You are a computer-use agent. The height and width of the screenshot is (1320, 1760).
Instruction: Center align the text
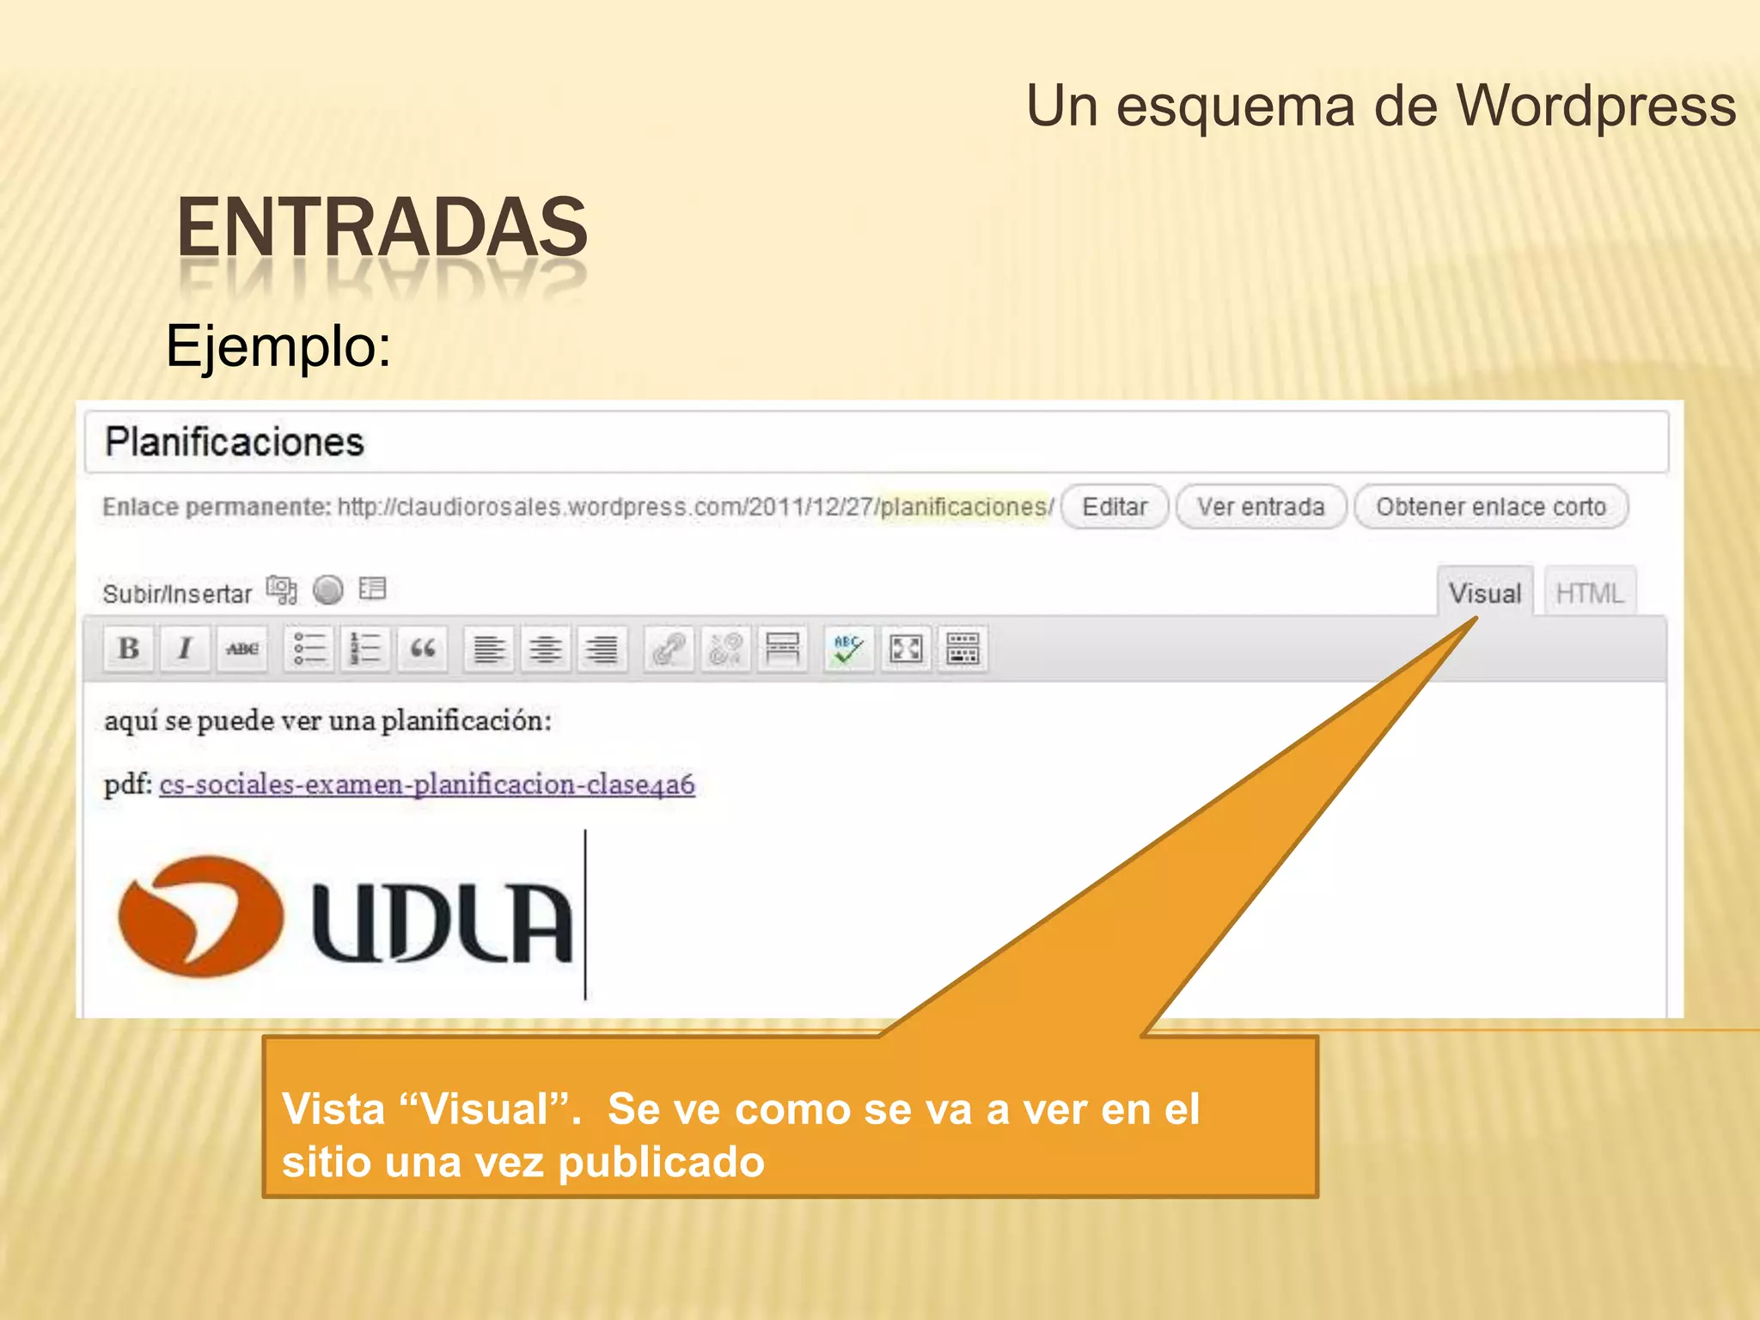546,648
